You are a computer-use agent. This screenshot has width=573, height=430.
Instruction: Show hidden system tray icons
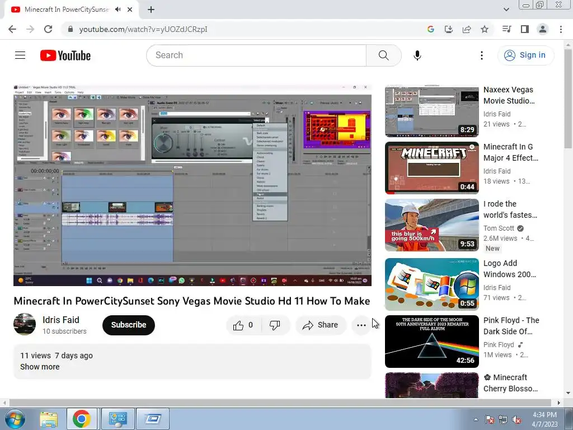(476, 419)
